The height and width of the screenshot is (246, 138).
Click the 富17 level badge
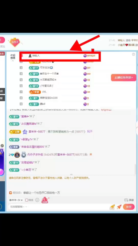(34, 68)
